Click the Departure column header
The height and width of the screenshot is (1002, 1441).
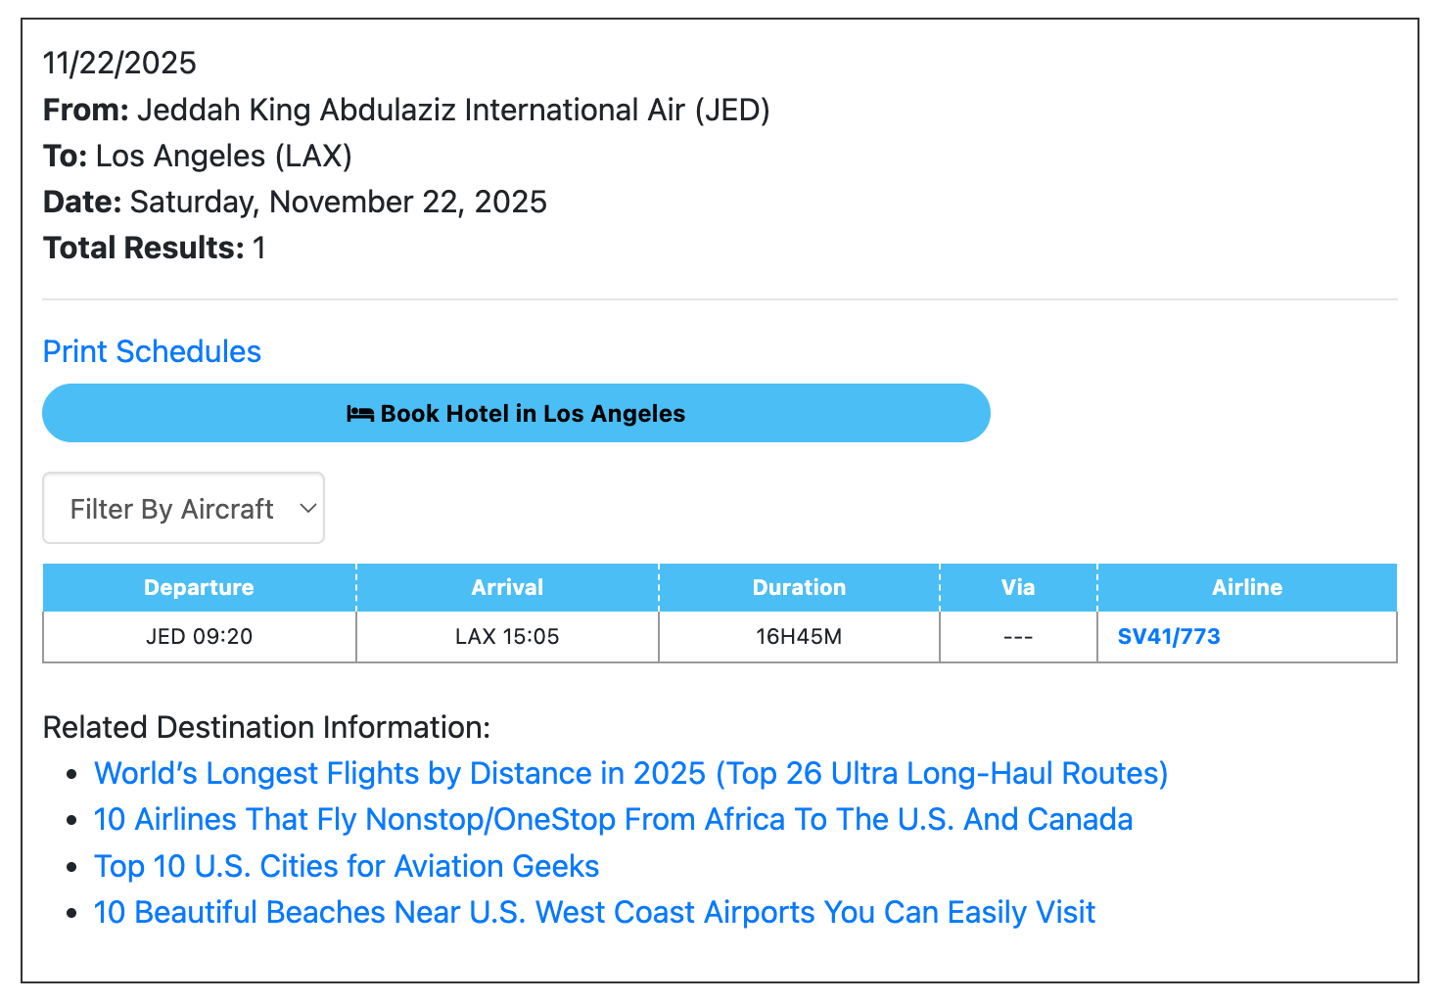point(199,587)
